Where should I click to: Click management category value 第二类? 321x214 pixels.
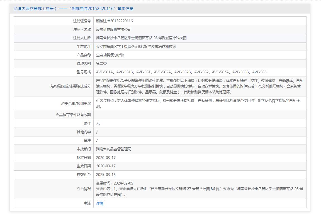[x=101, y=63]
